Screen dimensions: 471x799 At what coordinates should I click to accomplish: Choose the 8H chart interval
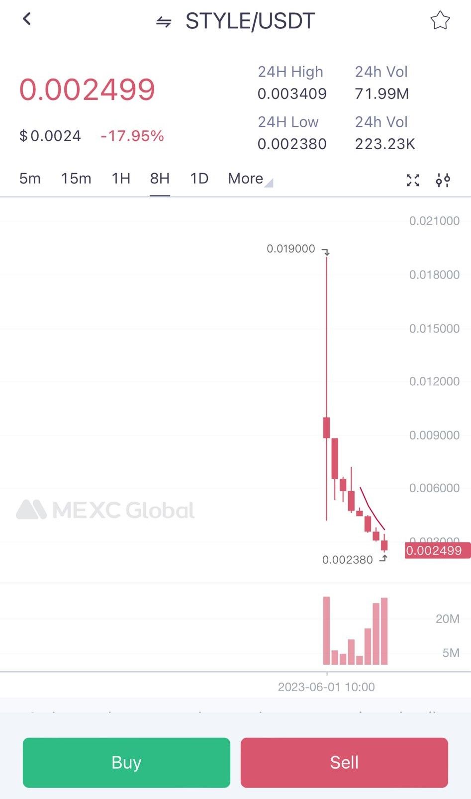[160, 178]
